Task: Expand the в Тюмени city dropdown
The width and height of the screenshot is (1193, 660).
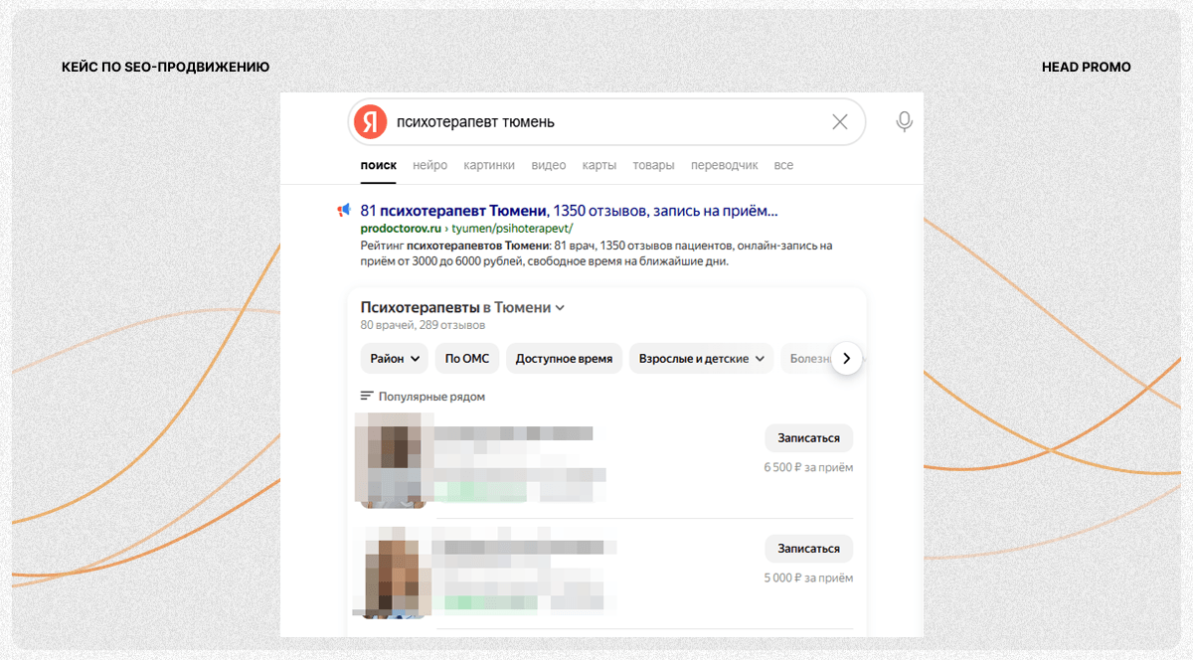Action: [524, 307]
